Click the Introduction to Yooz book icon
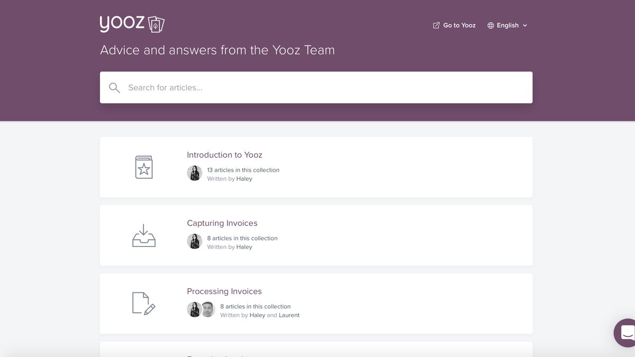This screenshot has height=357, width=635. point(143,167)
